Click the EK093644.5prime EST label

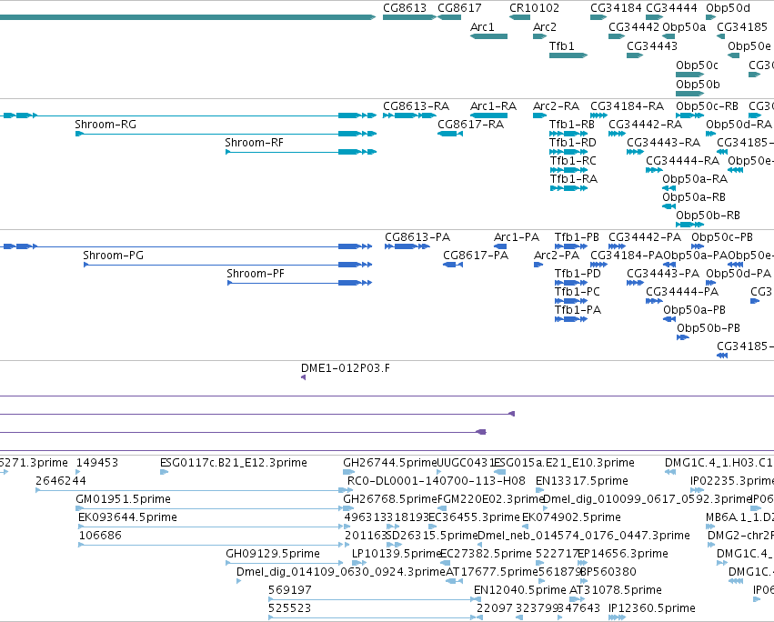point(127,517)
